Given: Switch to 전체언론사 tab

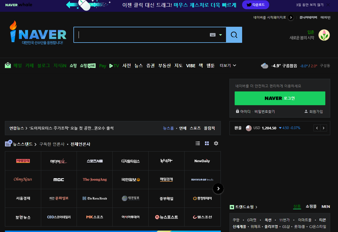Looking at the screenshot, I should 80,144.
